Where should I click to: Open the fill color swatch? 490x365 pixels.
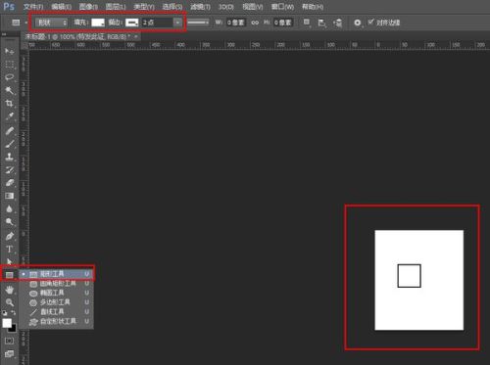pyautogui.click(x=98, y=23)
